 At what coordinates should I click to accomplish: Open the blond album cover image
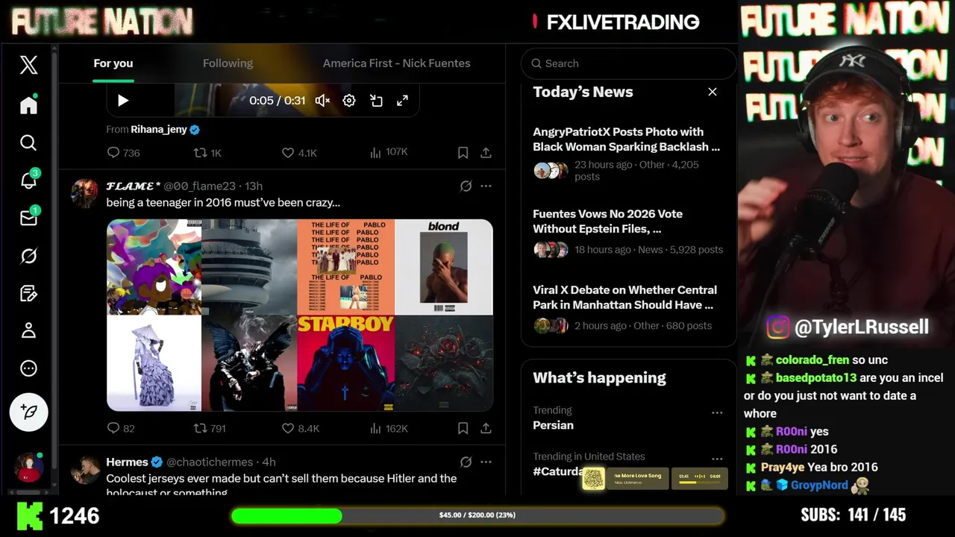(444, 267)
